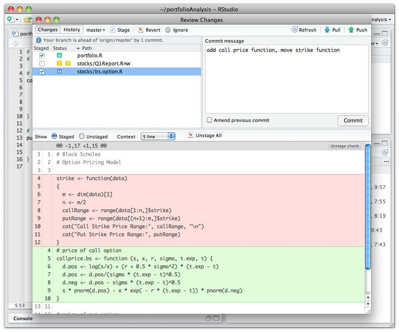Image resolution: width=399 pixels, height=332 pixels.
Task: Click the Refresh icon in toolbar
Action: pyautogui.click(x=295, y=30)
